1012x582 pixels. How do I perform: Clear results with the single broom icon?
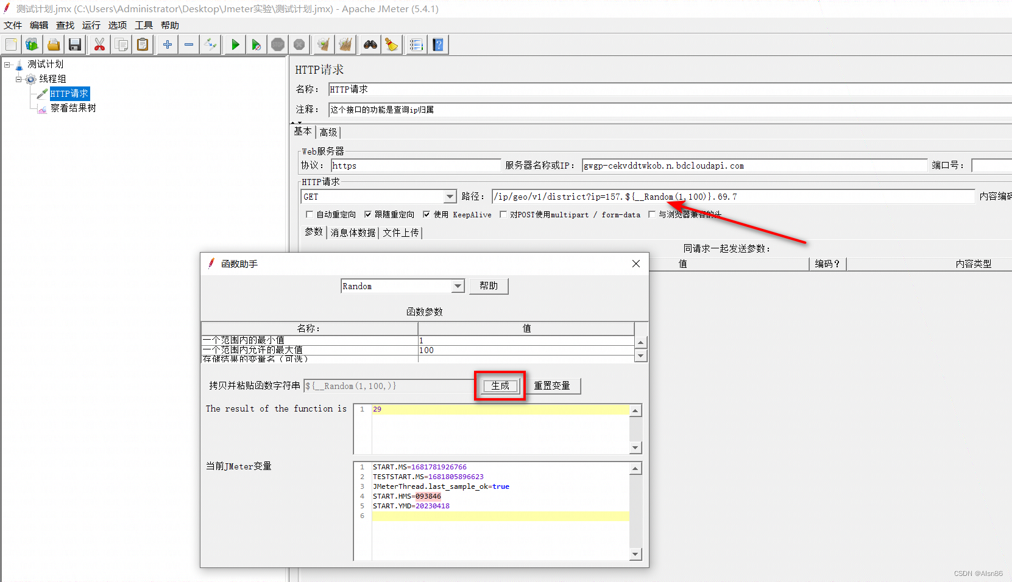coord(324,44)
